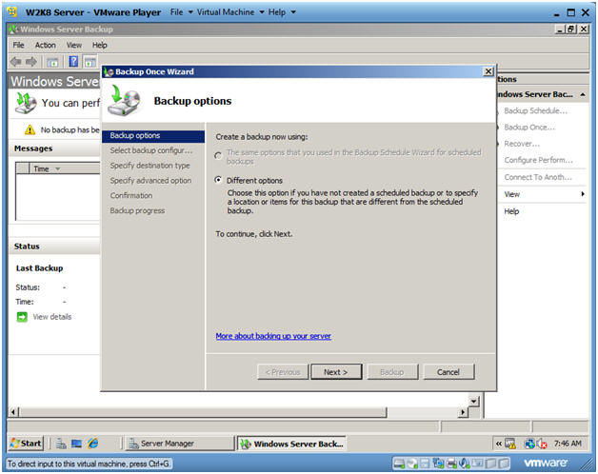This screenshot has width=598, height=474.
Task: Open the Help menu in menu bar
Action: [x=100, y=45]
